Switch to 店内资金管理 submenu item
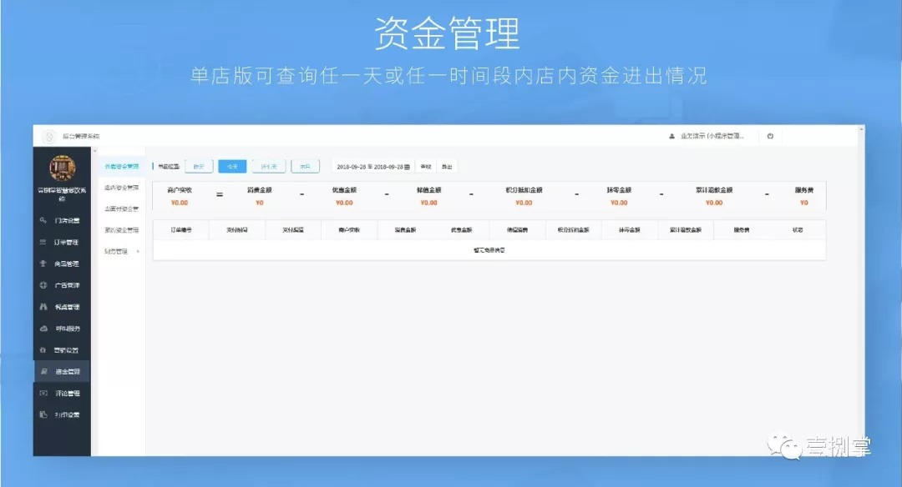The height and width of the screenshot is (487, 902). [121, 188]
